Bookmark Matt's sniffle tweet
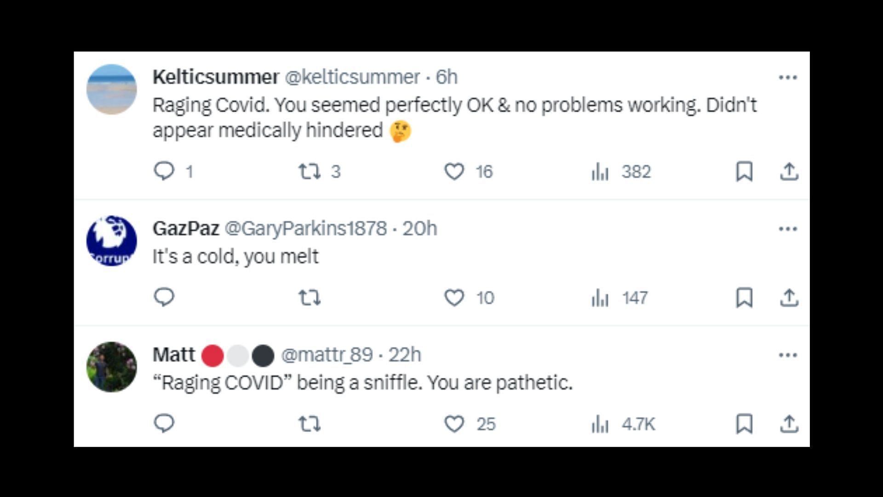The width and height of the screenshot is (883, 497). [744, 424]
